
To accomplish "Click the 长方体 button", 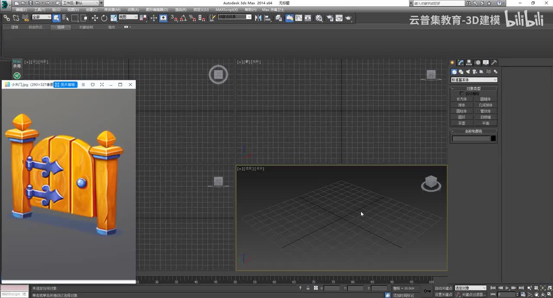I will [462, 99].
